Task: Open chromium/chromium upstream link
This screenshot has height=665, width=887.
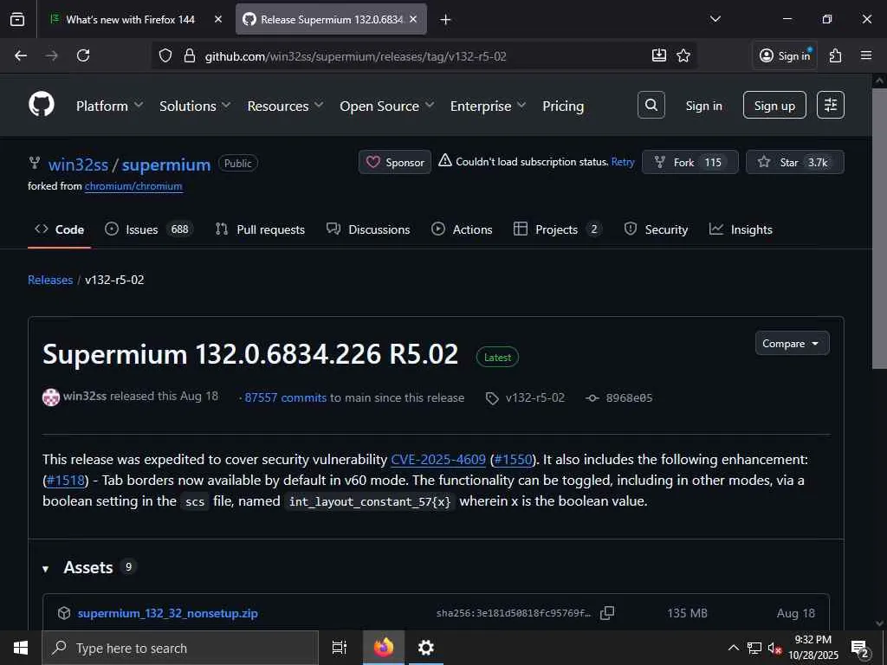Action: point(133,186)
